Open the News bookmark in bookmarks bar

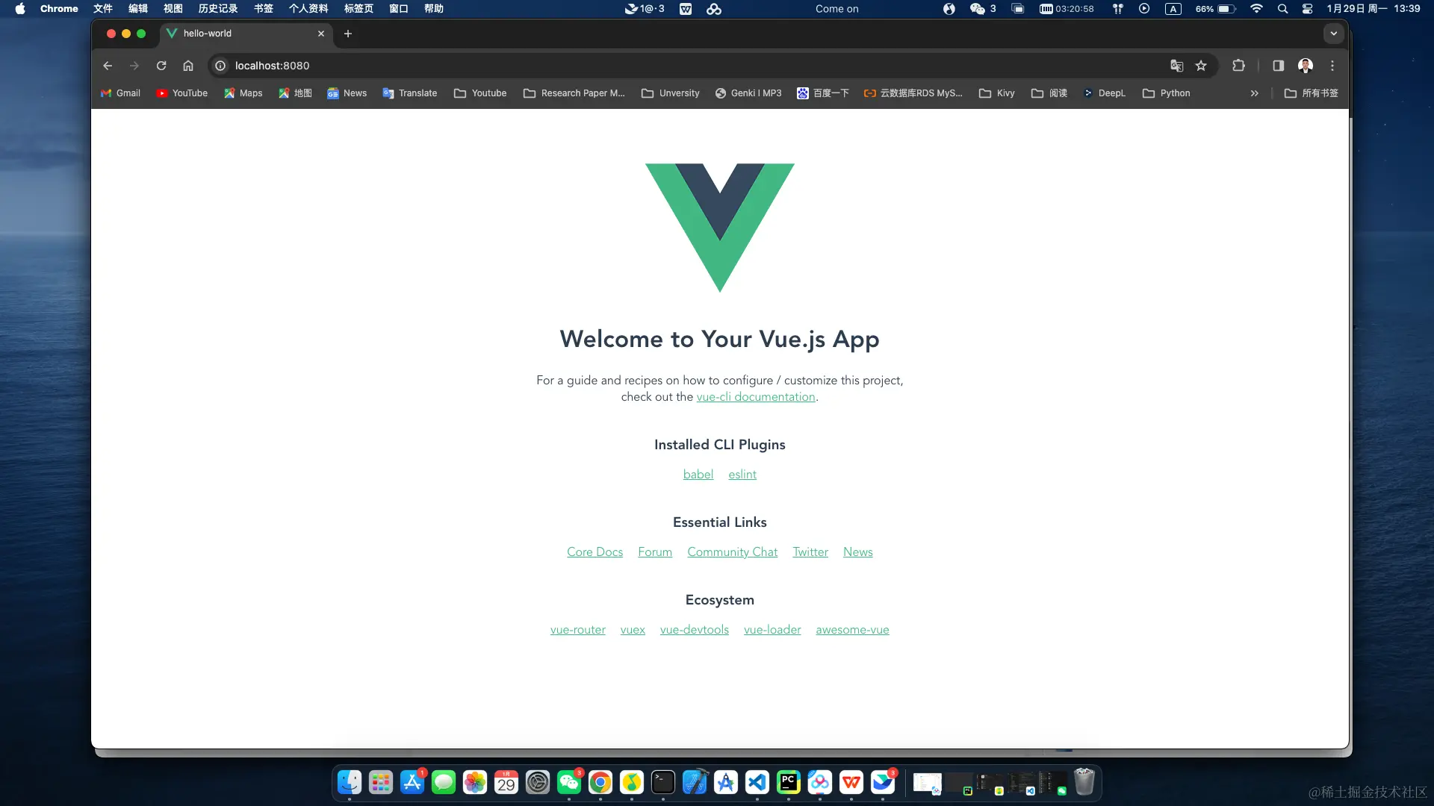click(347, 93)
